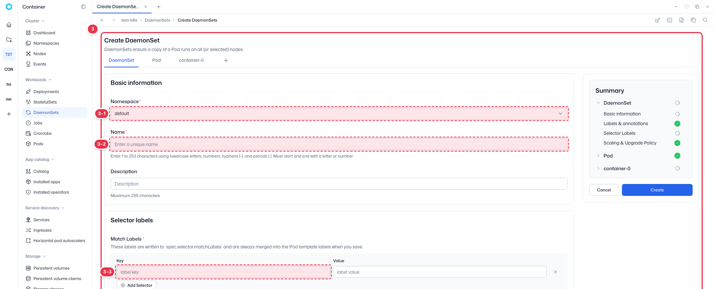Click the copy icon in top toolbar
Screen dimensions: 715x289
click(x=693, y=20)
